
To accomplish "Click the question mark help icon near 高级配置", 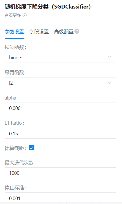I will pyautogui.click(x=77, y=31).
